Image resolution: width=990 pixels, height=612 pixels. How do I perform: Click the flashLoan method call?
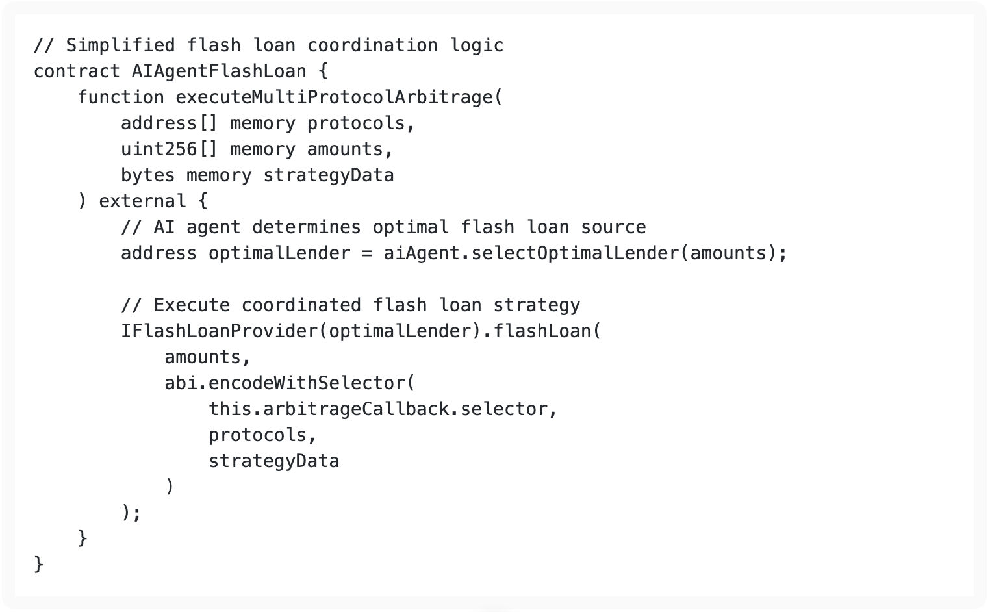click(x=542, y=331)
